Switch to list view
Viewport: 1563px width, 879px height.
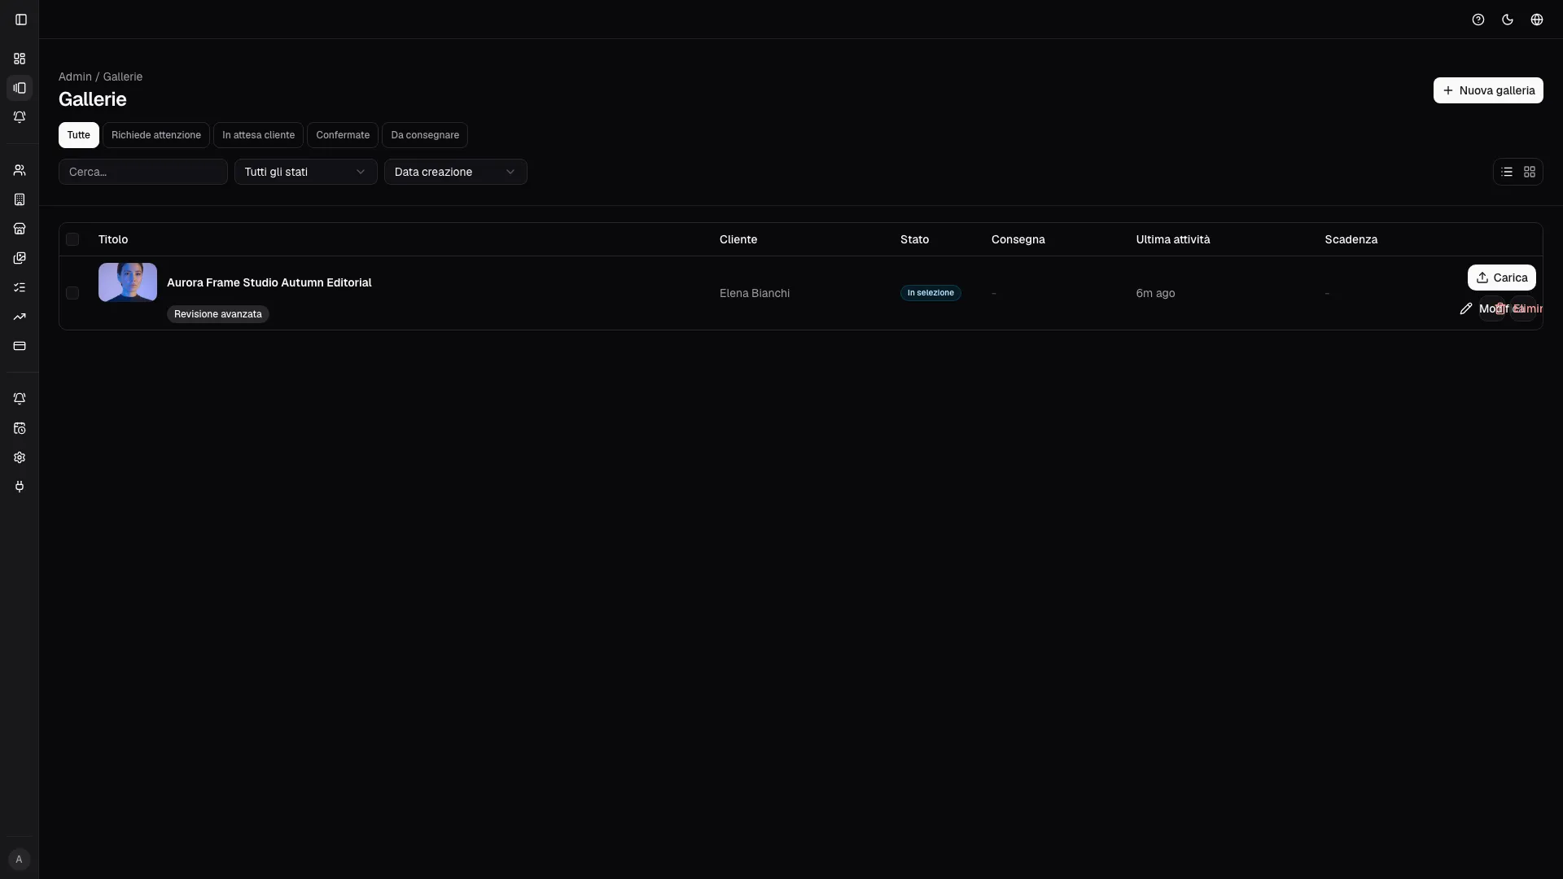point(1507,172)
